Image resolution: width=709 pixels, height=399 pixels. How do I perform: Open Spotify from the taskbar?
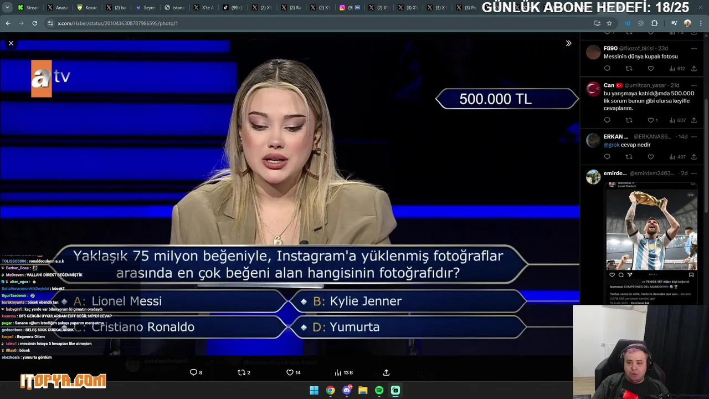click(x=379, y=390)
